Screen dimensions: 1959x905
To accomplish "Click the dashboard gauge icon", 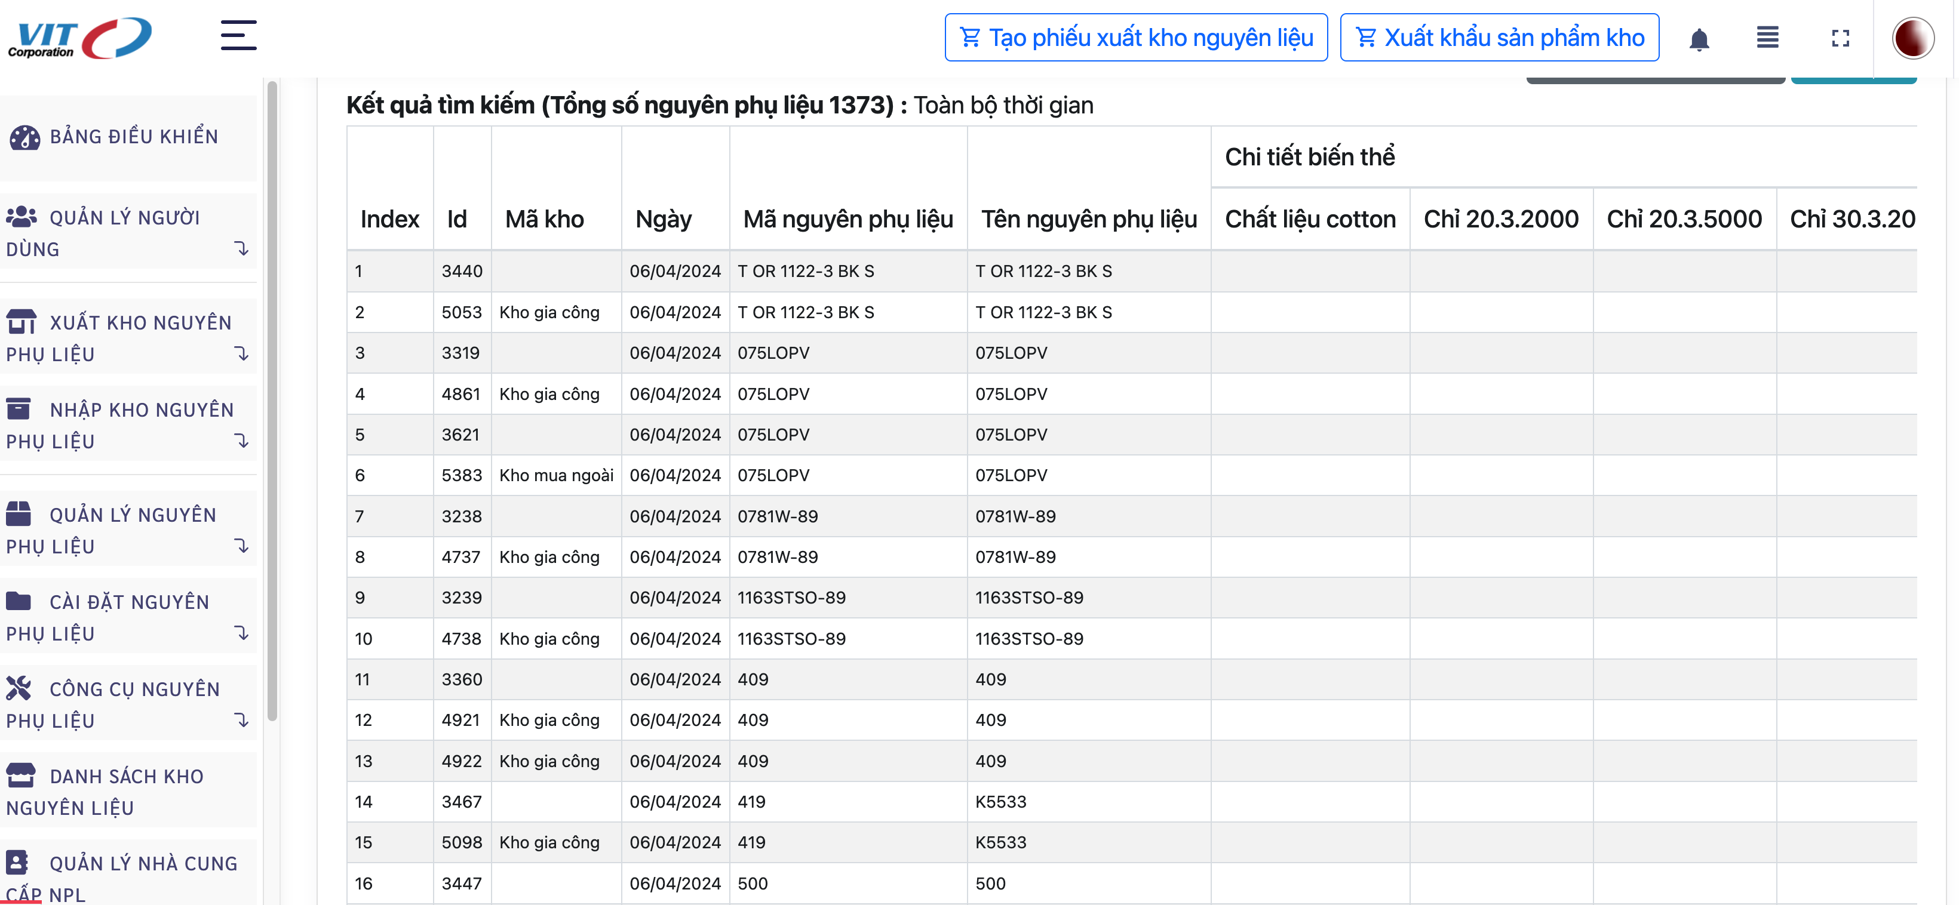I will 24,137.
